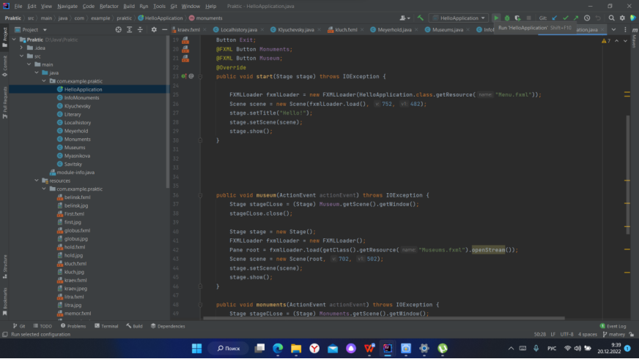
Task: Click the matvey Git branch widget
Action: pyautogui.click(x=614, y=335)
